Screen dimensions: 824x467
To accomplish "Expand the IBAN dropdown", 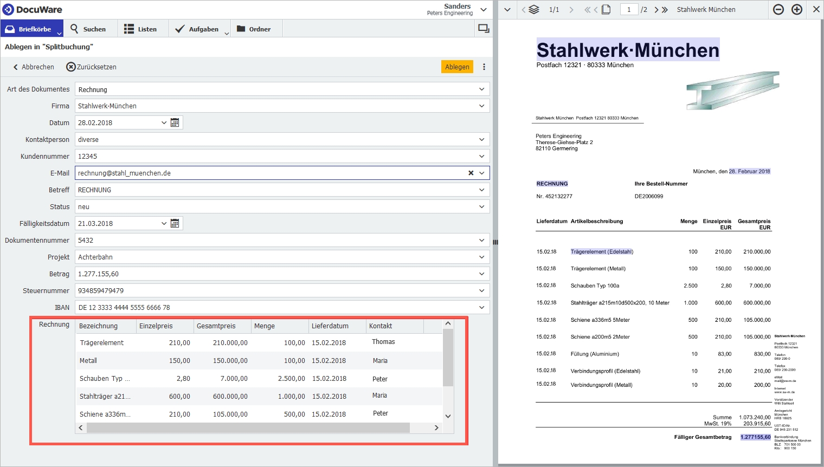I will pyautogui.click(x=482, y=308).
